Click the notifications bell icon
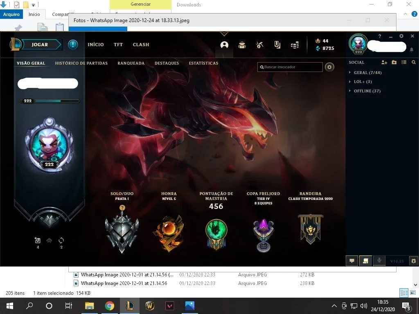 pos(412,49)
